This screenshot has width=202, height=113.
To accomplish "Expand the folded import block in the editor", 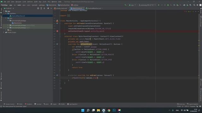I will [x=69, y=16].
